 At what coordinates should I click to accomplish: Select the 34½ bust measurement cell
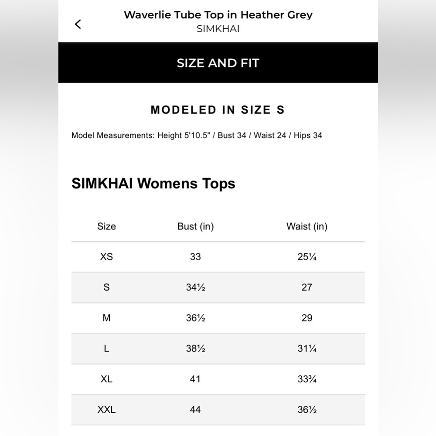195,287
